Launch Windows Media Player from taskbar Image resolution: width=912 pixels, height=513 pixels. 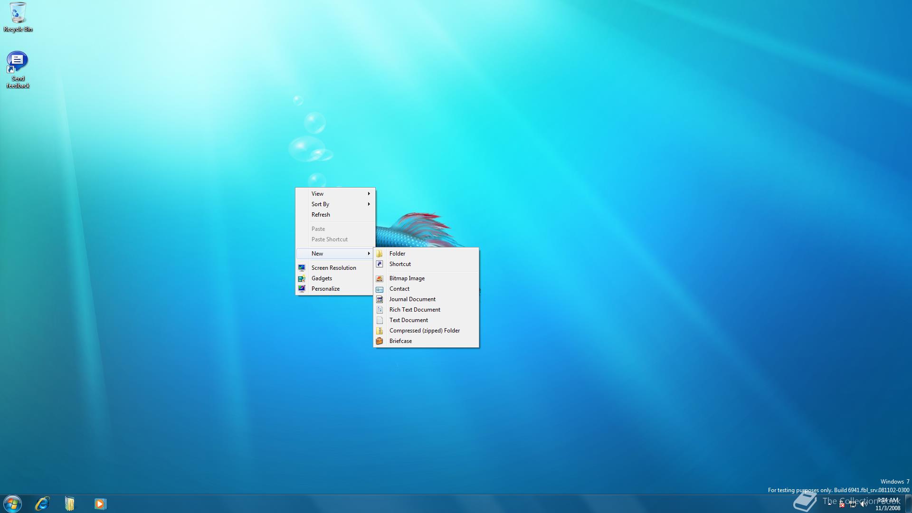click(100, 503)
